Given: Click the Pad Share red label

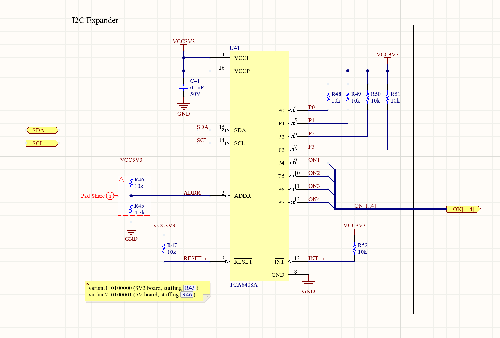Looking at the screenshot, I should 93,196.
